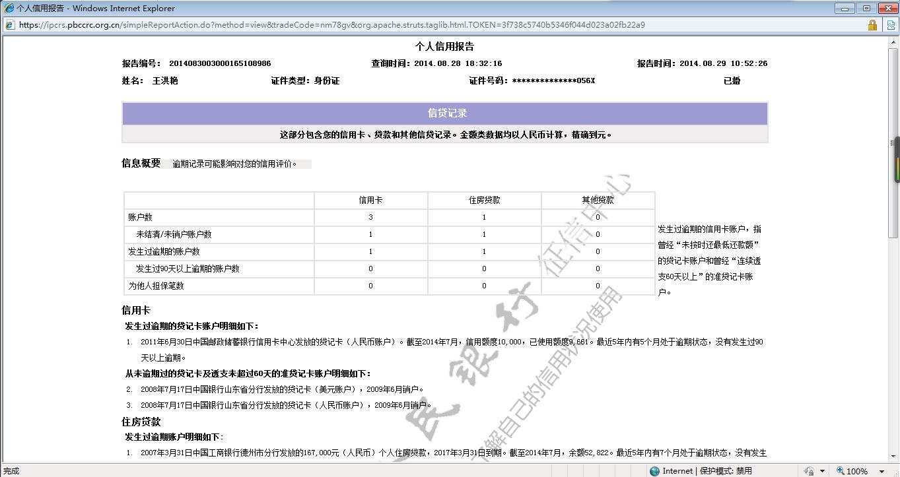Click the page icon beside the URL

click(10, 25)
